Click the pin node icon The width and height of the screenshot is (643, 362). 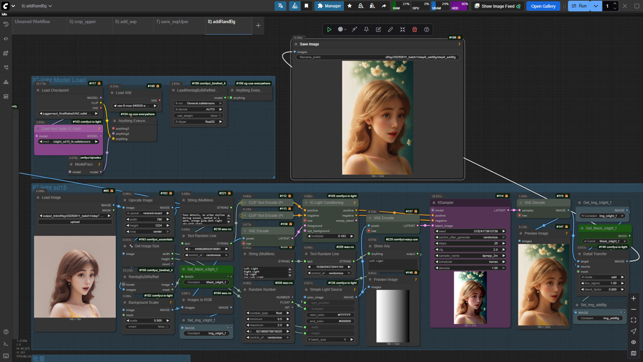(366, 29)
